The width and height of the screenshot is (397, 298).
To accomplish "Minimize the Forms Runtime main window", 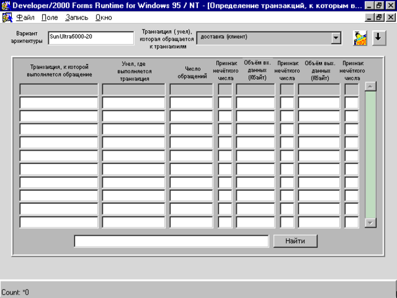I will [x=369, y=5].
